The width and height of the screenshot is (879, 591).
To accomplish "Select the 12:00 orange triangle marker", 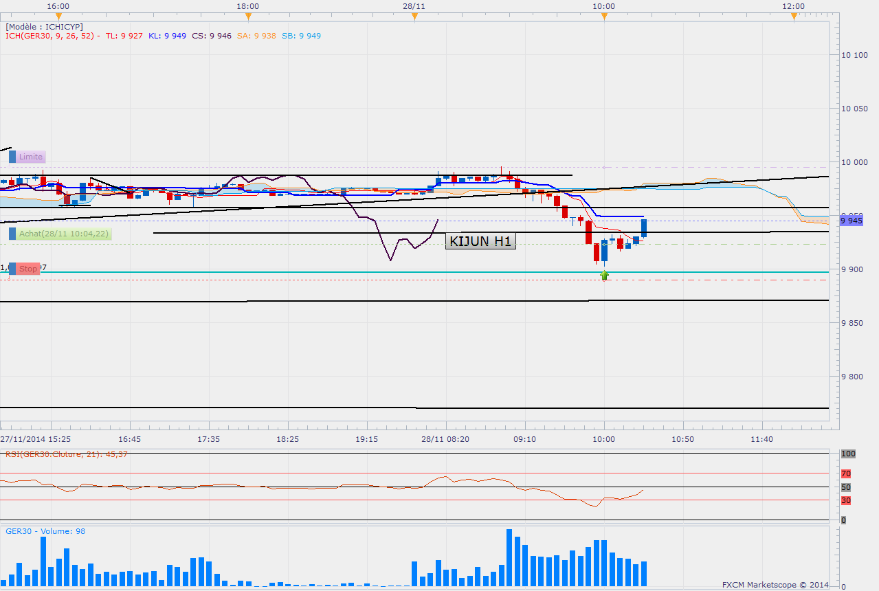I will click(x=794, y=16).
